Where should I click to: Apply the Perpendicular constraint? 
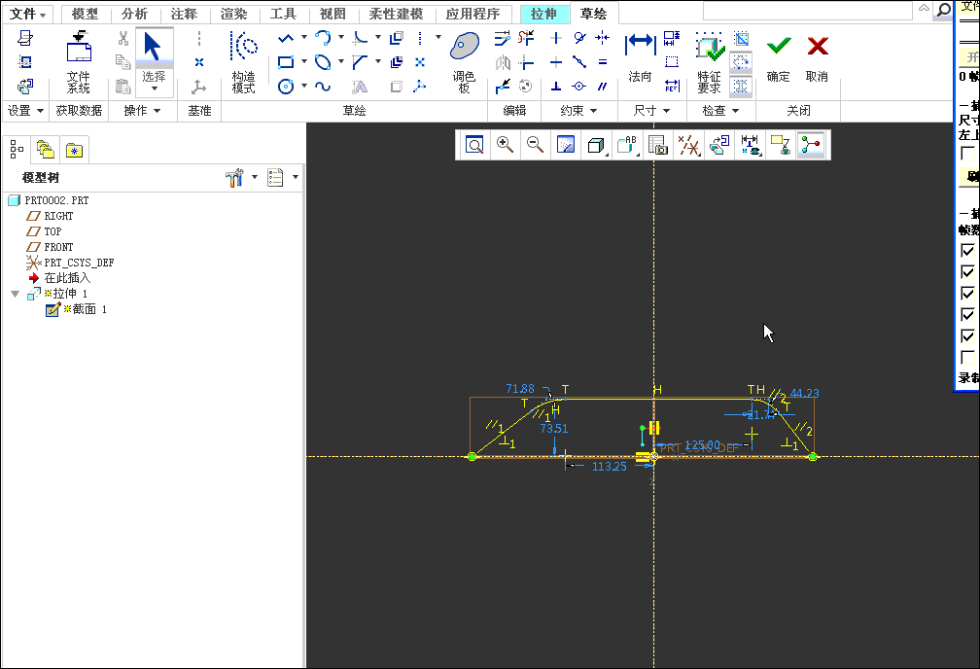tap(556, 87)
